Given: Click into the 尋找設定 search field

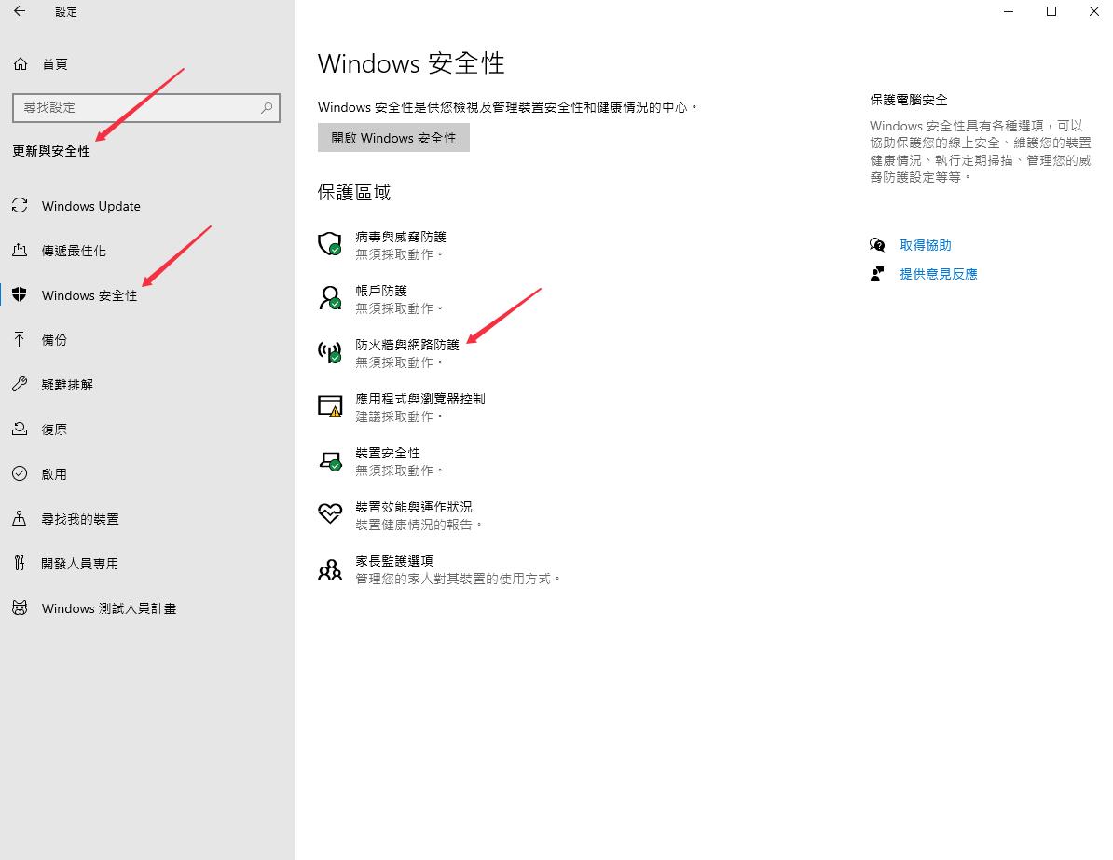Looking at the screenshot, I should pyautogui.click(x=146, y=108).
